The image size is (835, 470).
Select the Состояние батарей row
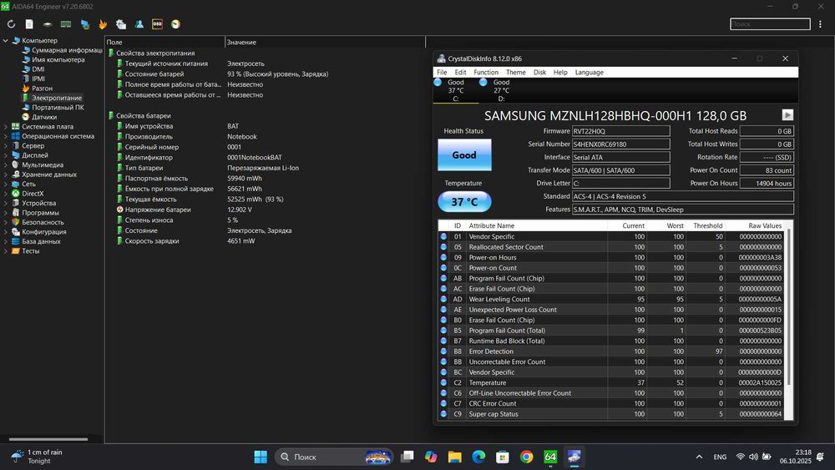pos(265,74)
